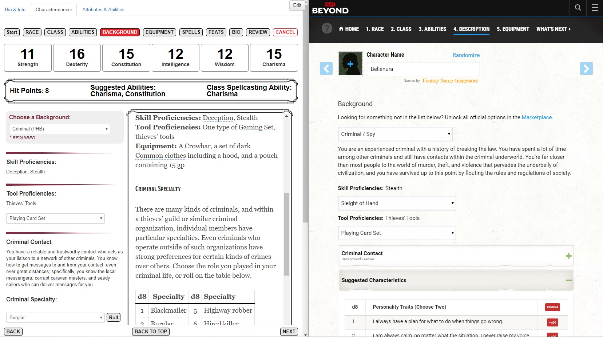This screenshot has width=603, height=337.
Task: Add the 'always have a plan' personality trait
Action: pos(552,322)
